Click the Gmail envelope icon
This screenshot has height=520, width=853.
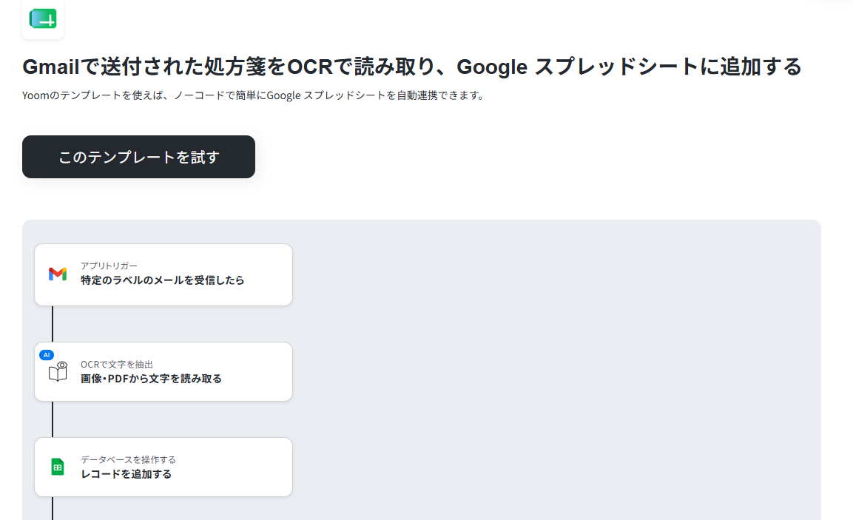point(58,274)
